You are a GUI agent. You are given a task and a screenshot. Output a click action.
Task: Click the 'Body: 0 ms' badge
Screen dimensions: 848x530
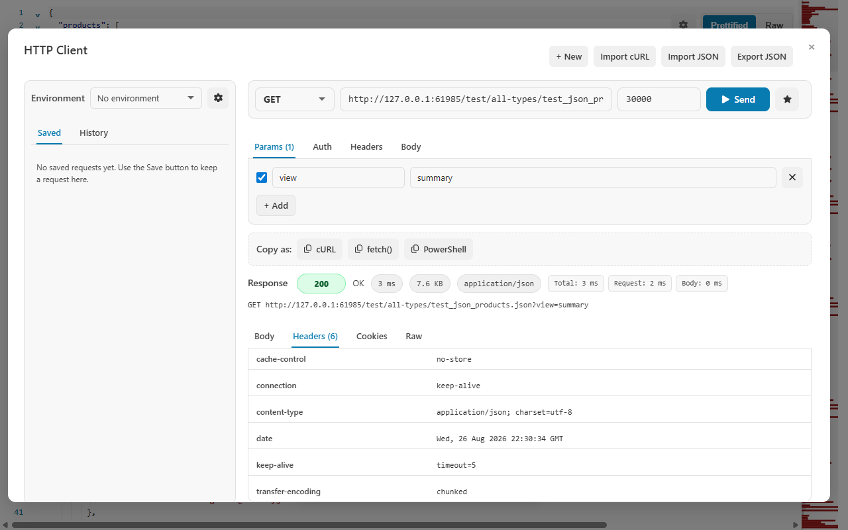tap(702, 284)
